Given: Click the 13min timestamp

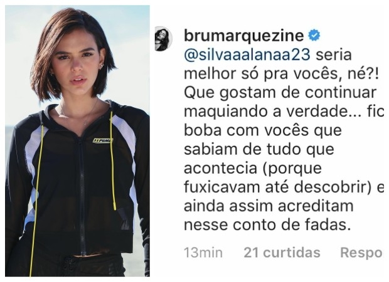Looking at the screenshot, I should point(203,253).
